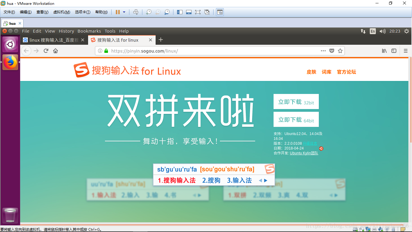
Task: Open the Ubuntu Kylin团队 link
Action: point(304,153)
